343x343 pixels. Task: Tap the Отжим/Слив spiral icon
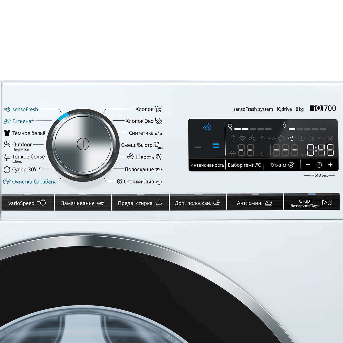coord(120,182)
